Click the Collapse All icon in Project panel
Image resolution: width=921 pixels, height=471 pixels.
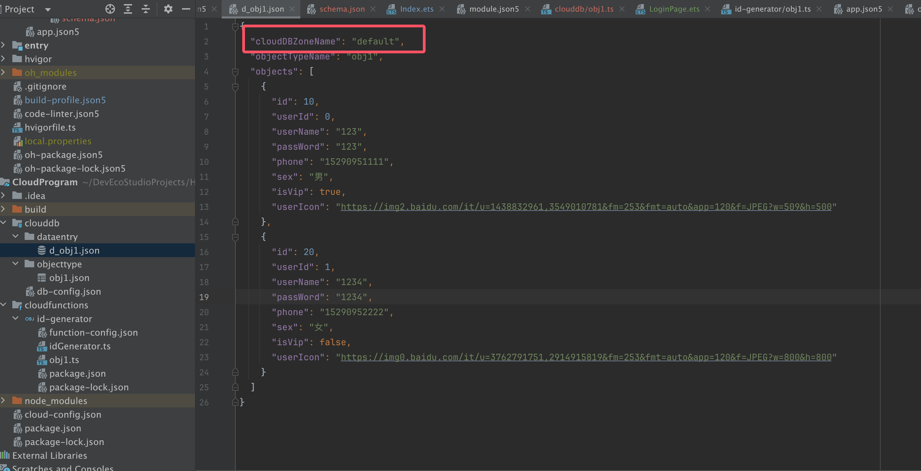click(145, 9)
